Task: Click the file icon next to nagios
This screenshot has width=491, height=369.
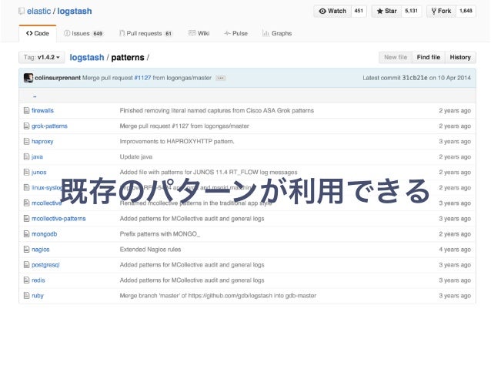Action: [27, 250]
